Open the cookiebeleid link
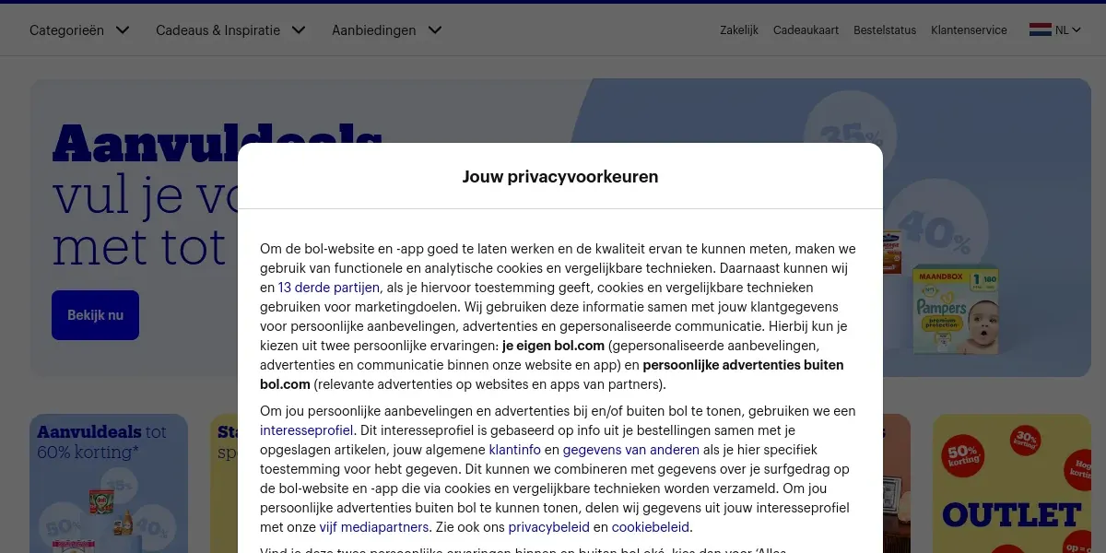Image resolution: width=1106 pixels, height=553 pixels. click(x=651, y=527)
